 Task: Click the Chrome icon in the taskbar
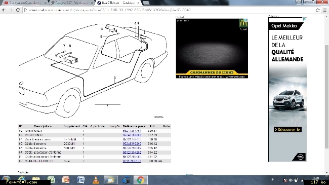141,180
